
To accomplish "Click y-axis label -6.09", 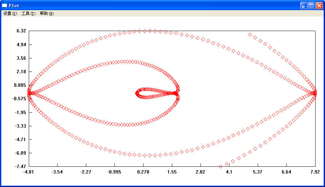I will pyautogui.click(x=21, y=153).
